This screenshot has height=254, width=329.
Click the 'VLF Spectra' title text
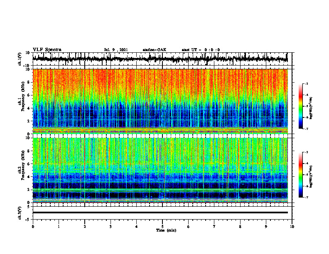[x=47, y=50]
